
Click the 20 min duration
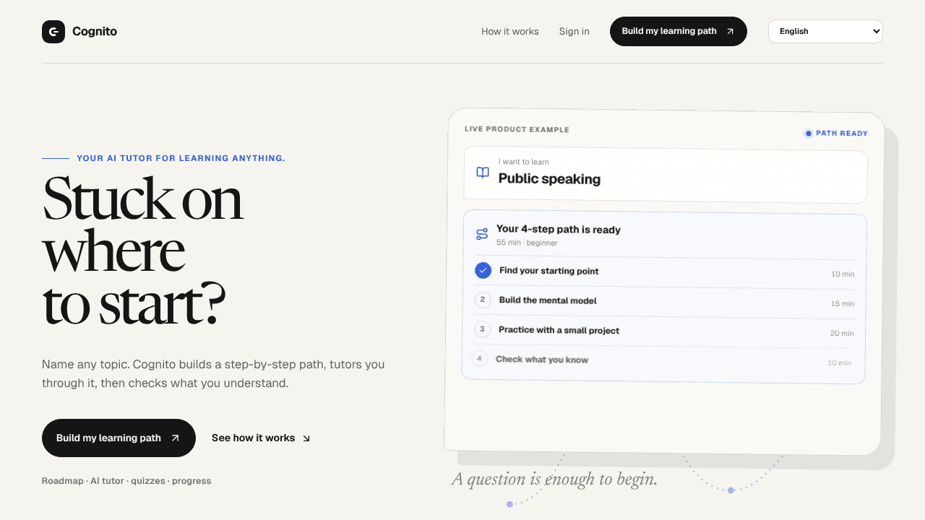pyautogui.click(x=842, y=334)
